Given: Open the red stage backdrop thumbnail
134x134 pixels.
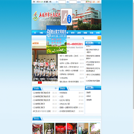Looking at the screenshot, I should [61, 128].
